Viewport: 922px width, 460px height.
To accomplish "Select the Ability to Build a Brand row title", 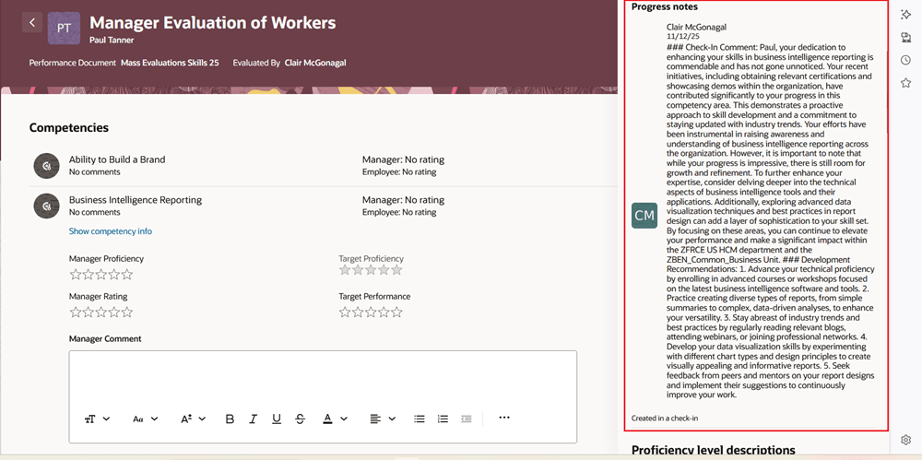I will pyautogui.click(x=117, y=159).
